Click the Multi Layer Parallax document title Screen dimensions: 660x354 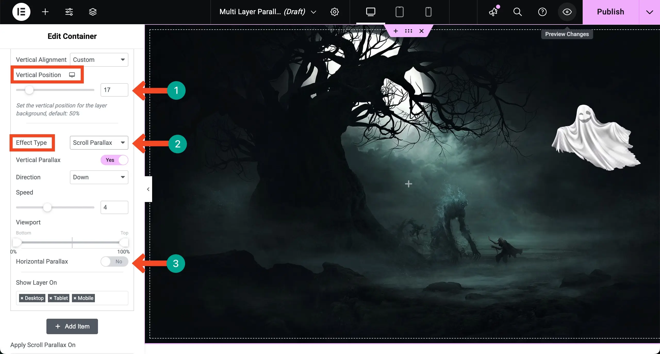click(262, 12)
